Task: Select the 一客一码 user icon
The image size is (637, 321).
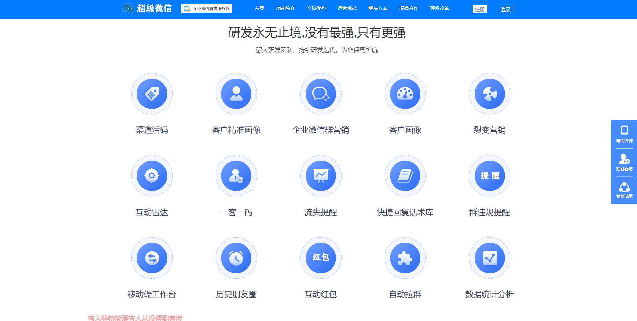Action: point(236,176)
